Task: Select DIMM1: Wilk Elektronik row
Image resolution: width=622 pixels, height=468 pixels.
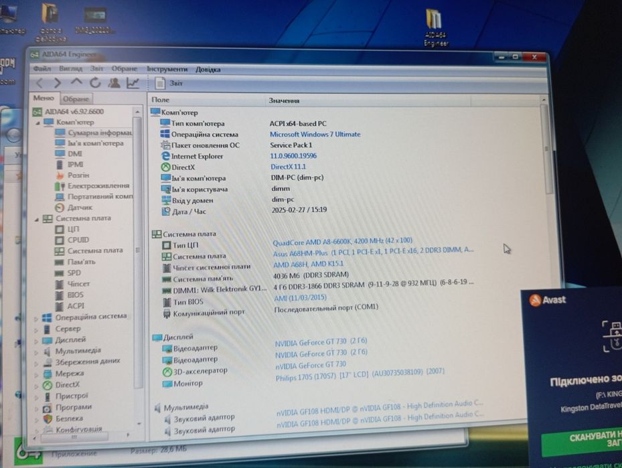Action: (317, 287)
